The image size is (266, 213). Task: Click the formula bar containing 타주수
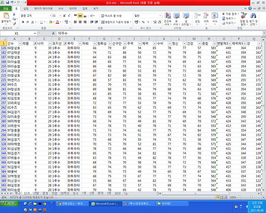pos(160,33)
